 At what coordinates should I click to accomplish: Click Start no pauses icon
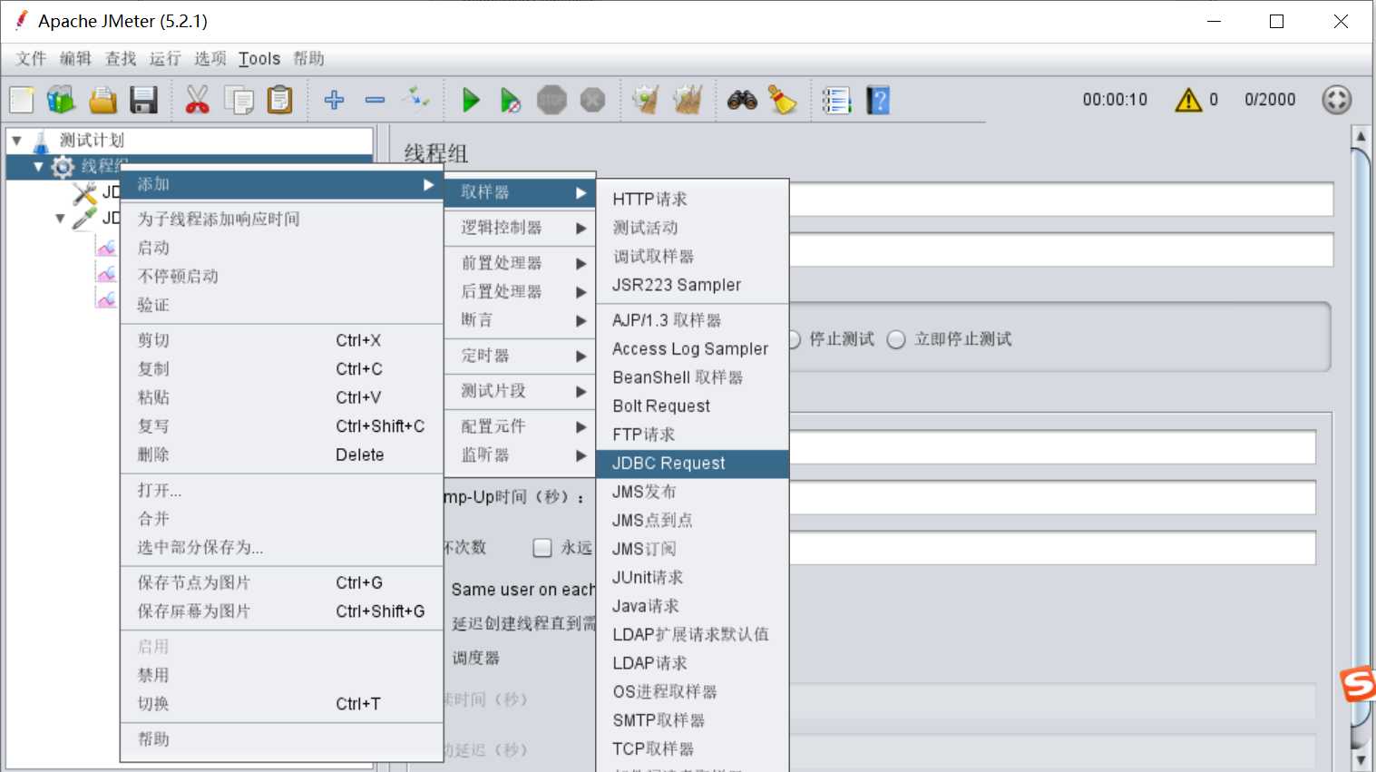[x=511, y=100]
